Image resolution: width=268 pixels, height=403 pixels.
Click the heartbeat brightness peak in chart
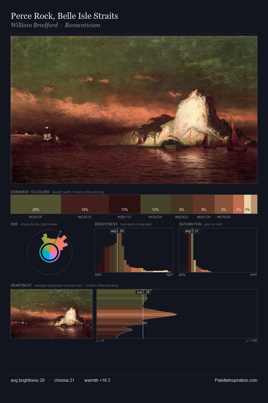[x=176, y=314]
